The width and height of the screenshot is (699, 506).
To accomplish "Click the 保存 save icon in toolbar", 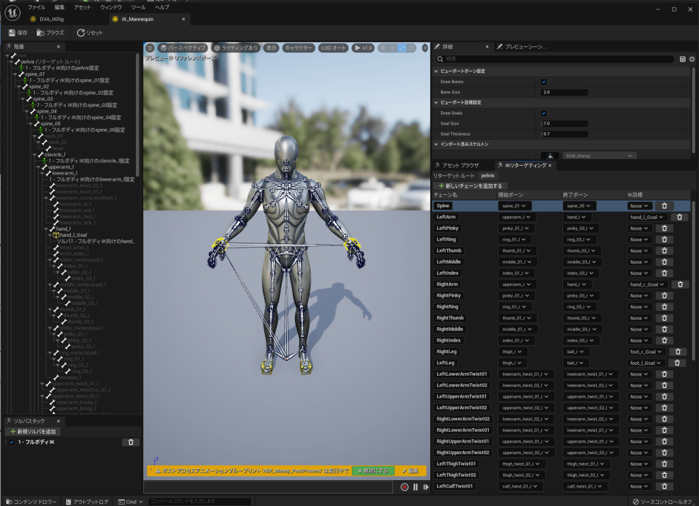I will (12, 33).
